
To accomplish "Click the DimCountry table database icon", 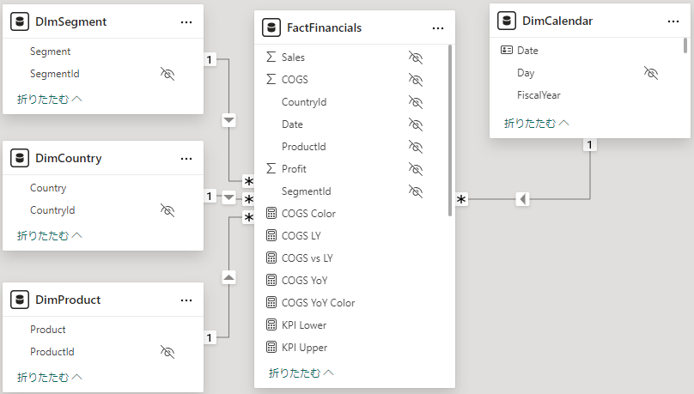I will 20,158.
